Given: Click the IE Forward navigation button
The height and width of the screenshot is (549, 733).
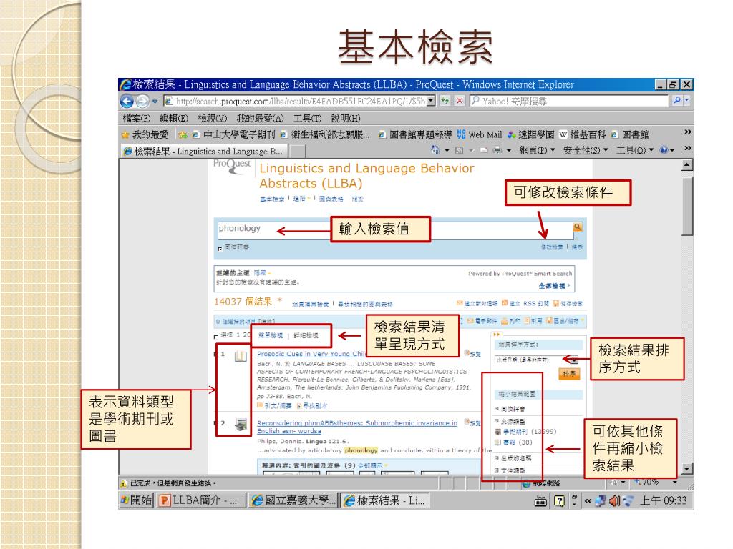Looking at the screenshot, I should pos(142,101).
